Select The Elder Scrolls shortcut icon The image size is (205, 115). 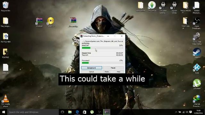tap(163, 8)
